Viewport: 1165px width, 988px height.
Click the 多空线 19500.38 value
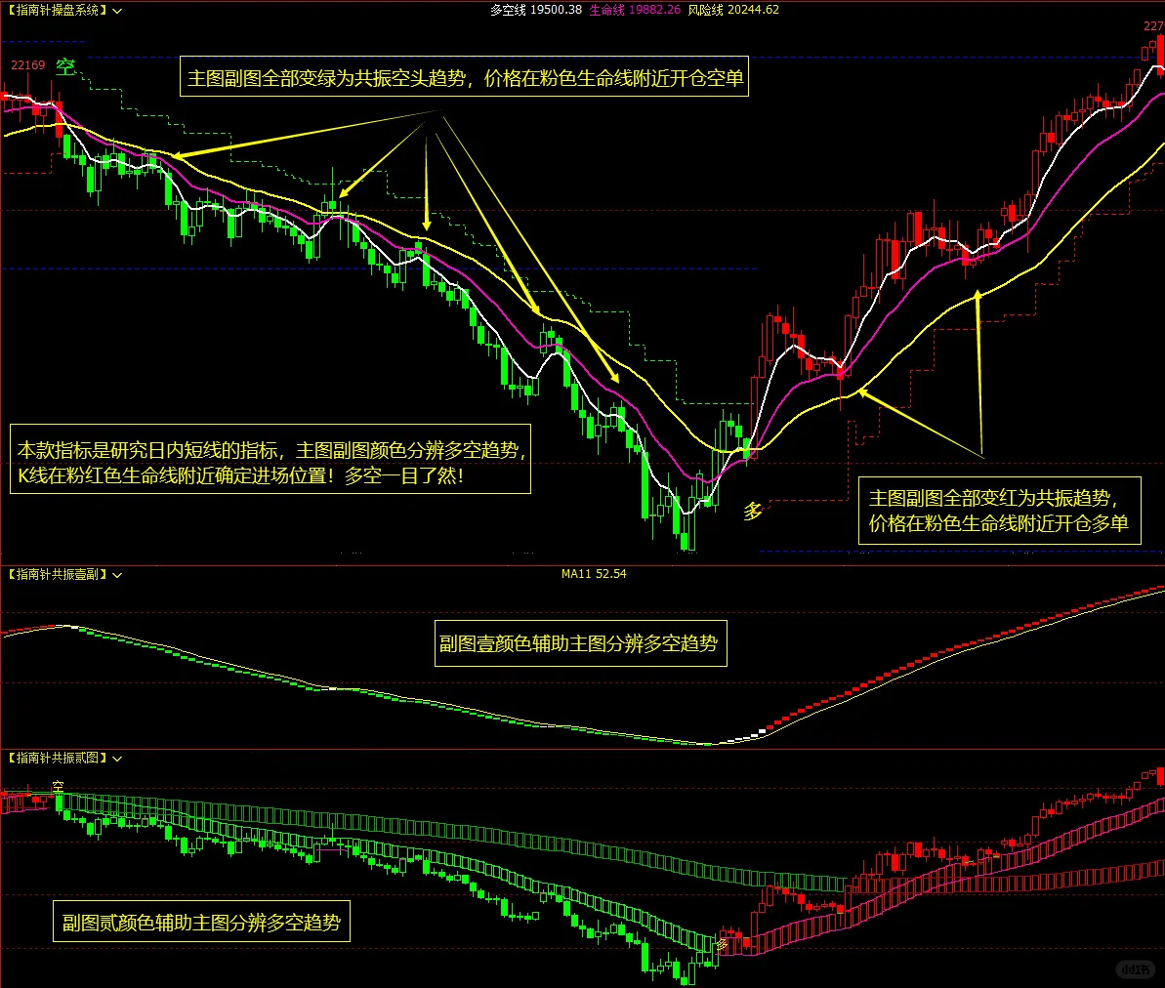click(536, 10)
